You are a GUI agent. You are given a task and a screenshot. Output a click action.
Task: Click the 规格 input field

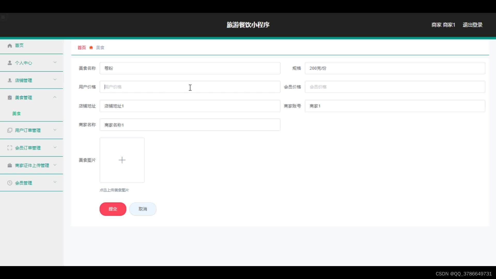[395, 68]
